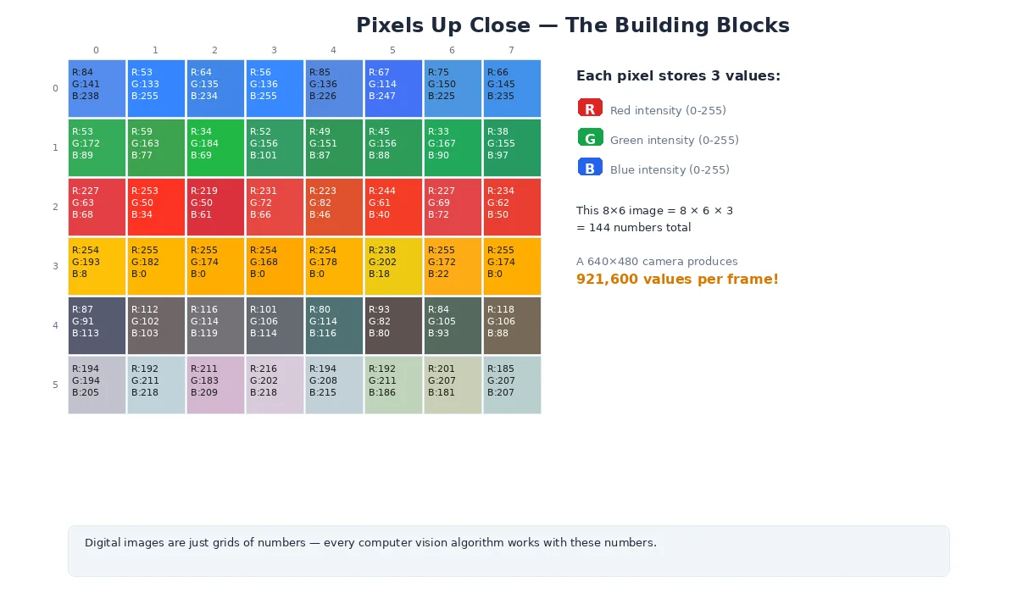Viewport: 1017px width, 593px height.
Task: Click column header 7 above grid
Action: tap(511, 51)
